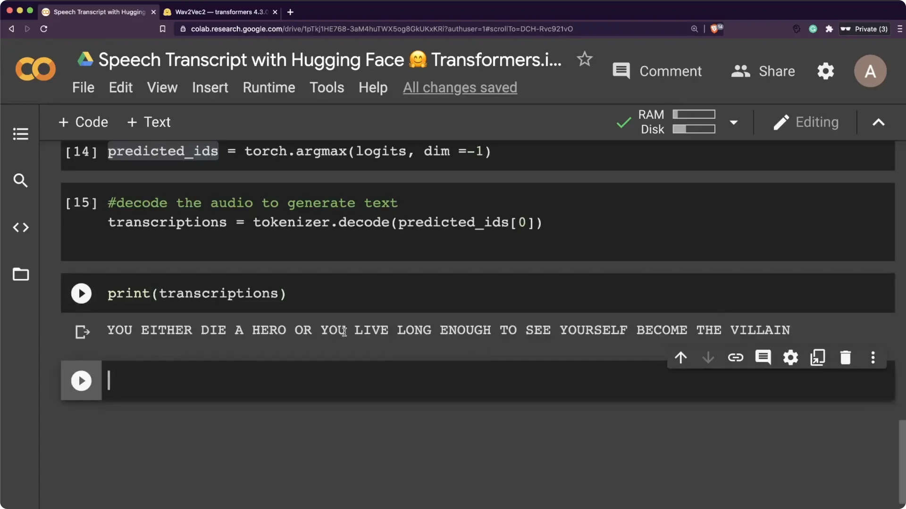Screen dimensions: 906x509
Task: Switch to the Wav2Vec2 transformers browser tab
Action: [x=217, y=12]
